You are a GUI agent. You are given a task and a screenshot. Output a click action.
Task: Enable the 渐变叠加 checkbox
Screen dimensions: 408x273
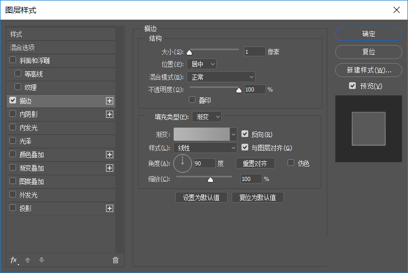(12, 168)
